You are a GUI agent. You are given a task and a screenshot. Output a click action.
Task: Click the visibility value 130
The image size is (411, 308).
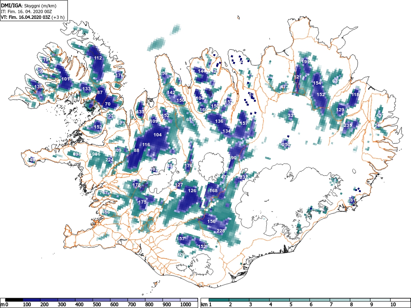38,87
